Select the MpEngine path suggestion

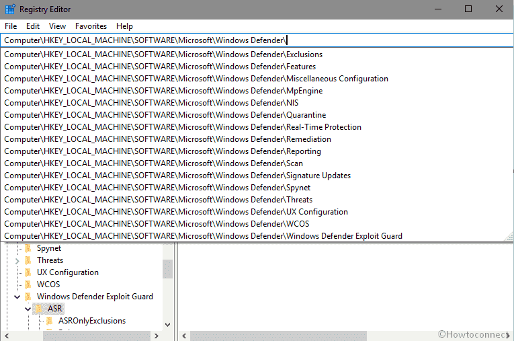257,91
